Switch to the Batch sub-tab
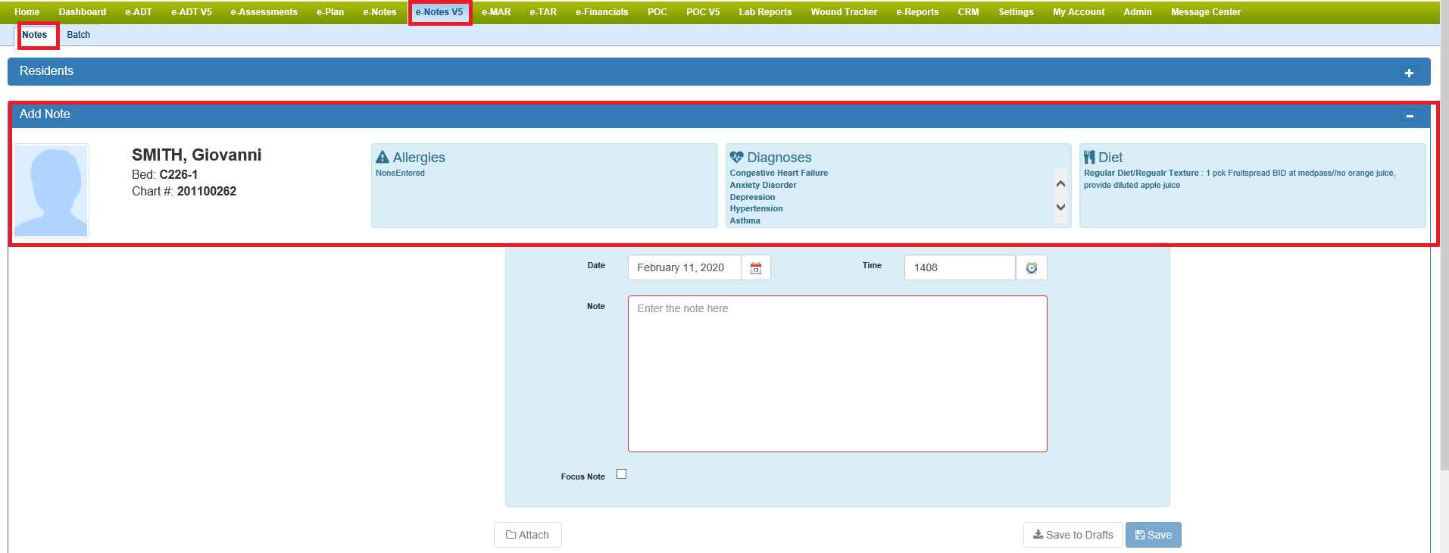 [x=78, y=35]
